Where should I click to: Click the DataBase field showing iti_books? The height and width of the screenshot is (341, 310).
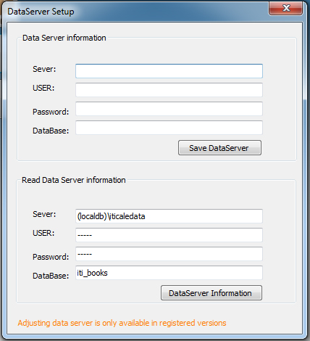point(169,273)
